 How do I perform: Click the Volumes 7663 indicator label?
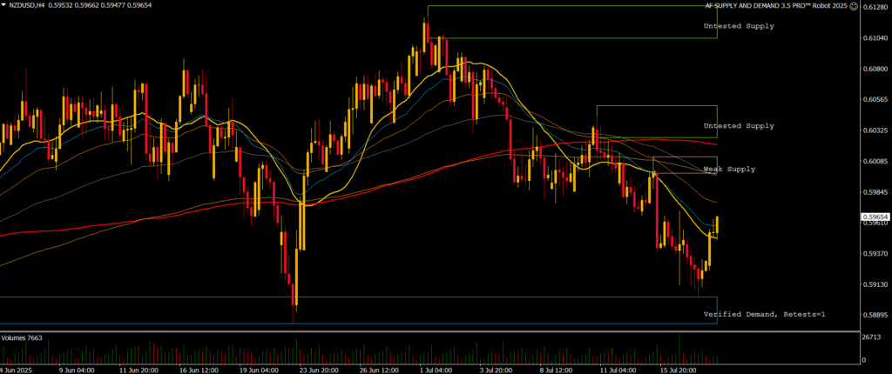22,337
